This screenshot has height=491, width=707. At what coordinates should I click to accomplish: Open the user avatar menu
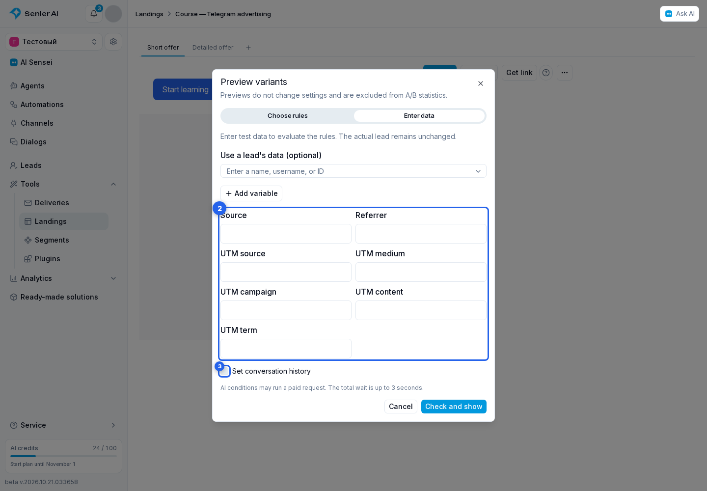coord(113,14)
